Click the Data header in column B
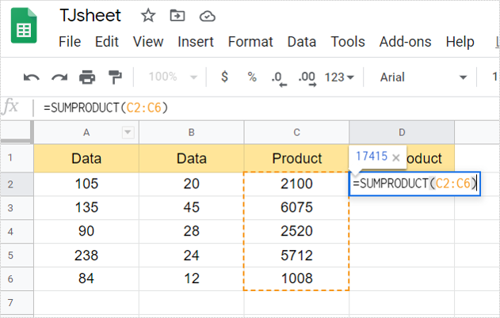The image size is (500, 318). (x=191, y=158)
